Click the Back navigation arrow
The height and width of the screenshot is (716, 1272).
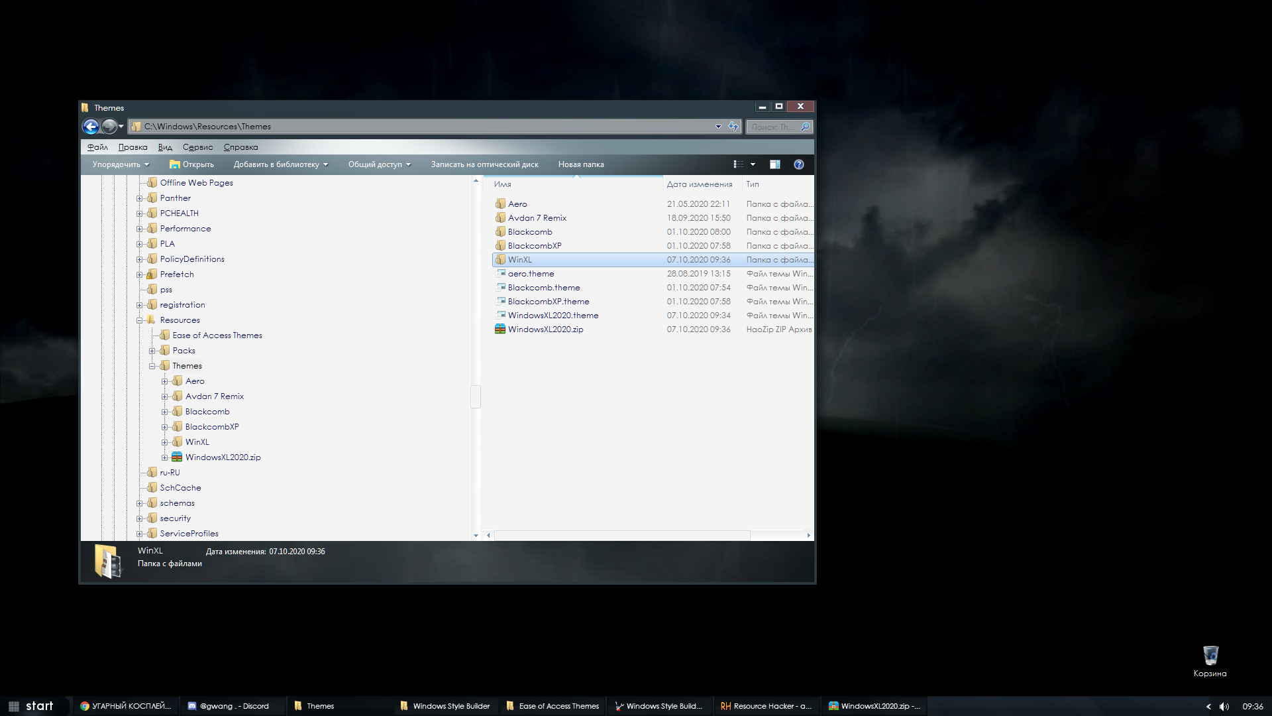pyautogui.click(x=91, y=126)
